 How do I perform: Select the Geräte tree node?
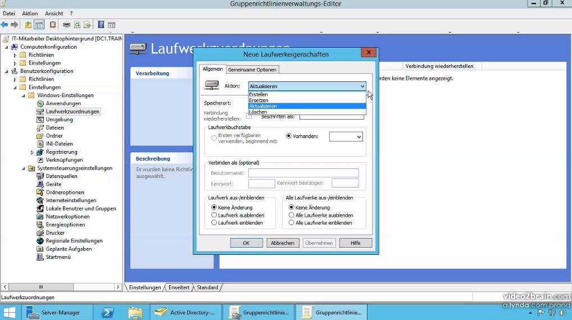click(x=53, y=184)
